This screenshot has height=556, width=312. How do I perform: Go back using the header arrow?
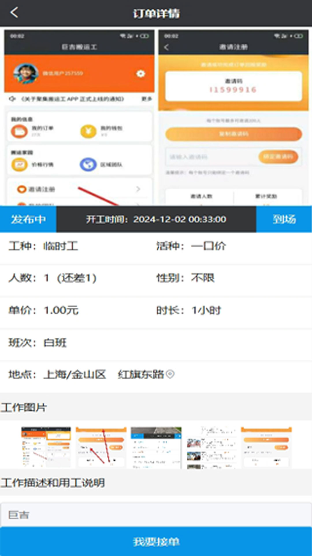(x=14, y=13)
